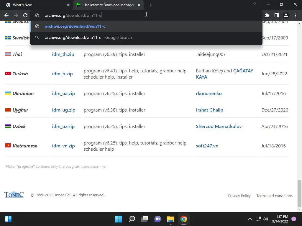Click the Chrome taskbar icon
This screenshot has height=226, width=302.
(x=183, y=219)
